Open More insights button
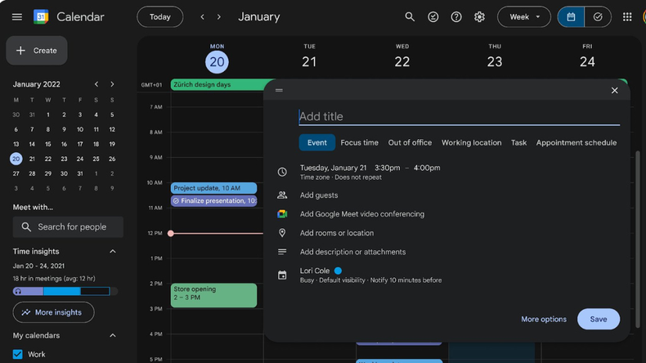 [53, 312]
